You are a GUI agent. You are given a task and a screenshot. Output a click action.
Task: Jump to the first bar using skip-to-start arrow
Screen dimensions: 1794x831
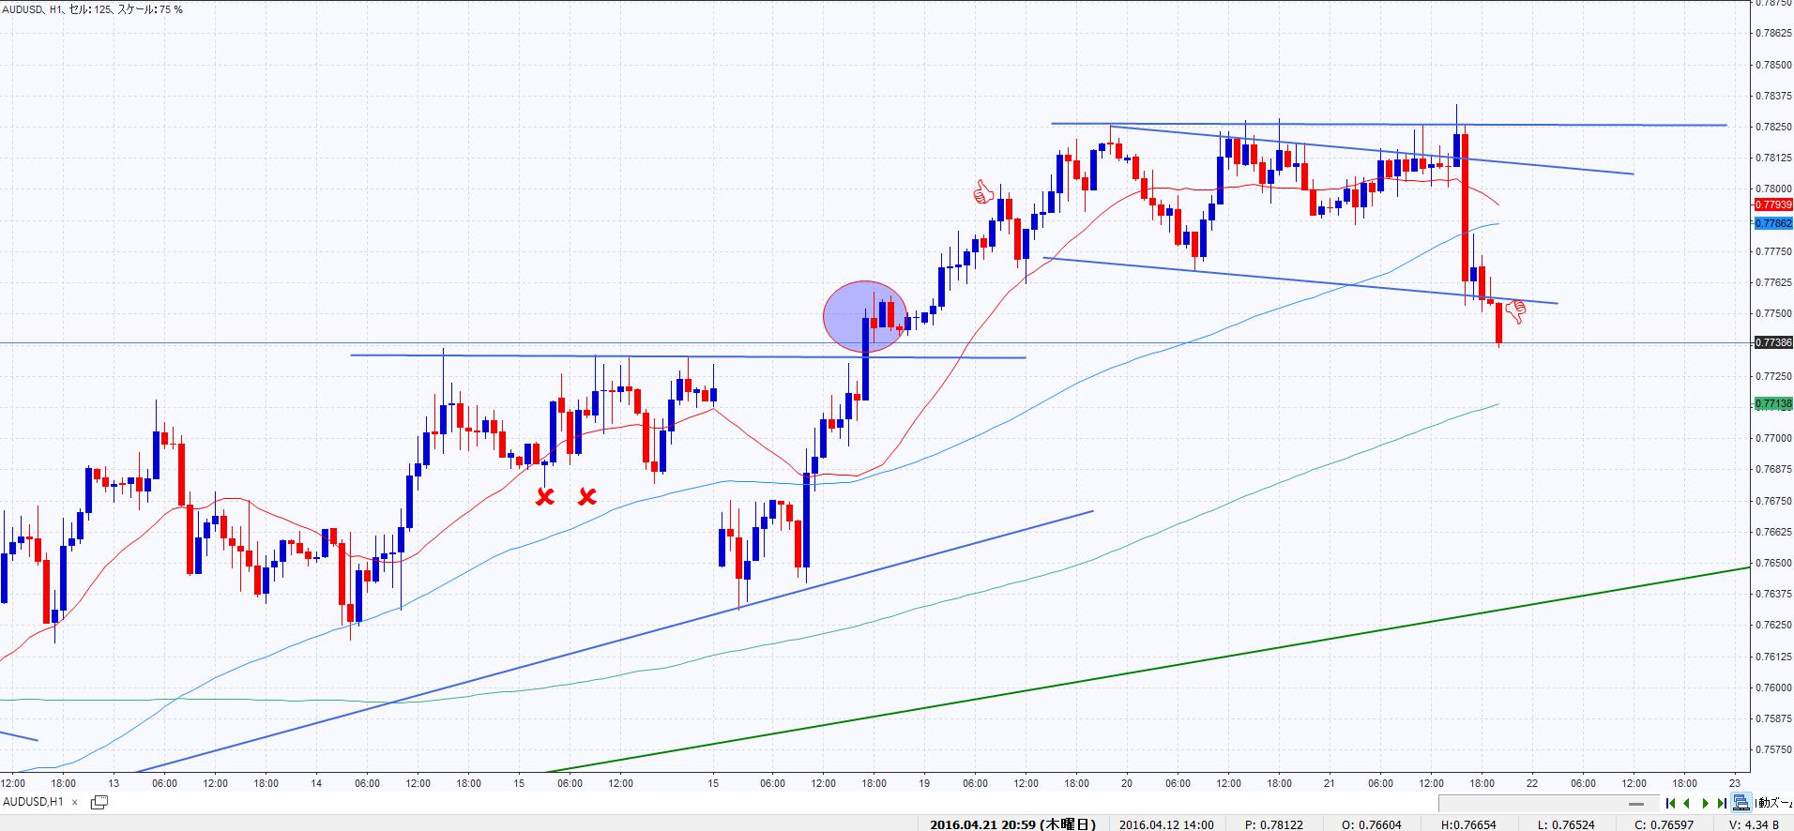point(1670,803)
